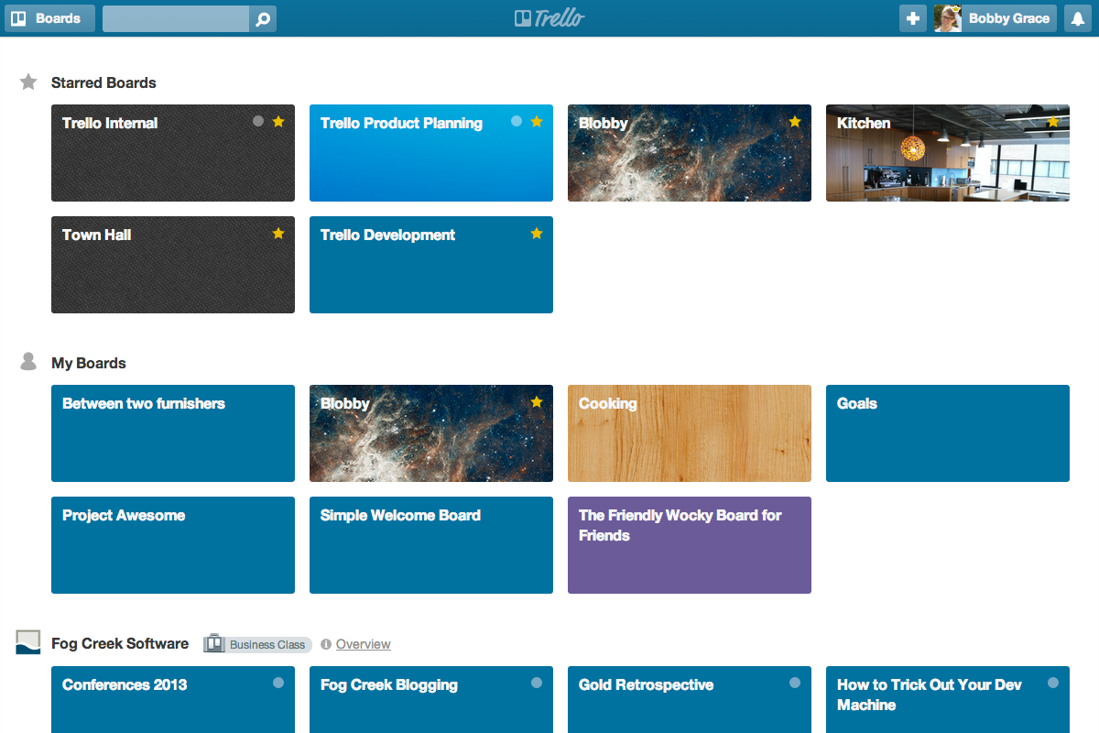Image resolution: width=1099 pixels, height=733 pixels.
Task: Click the My Boards person icon
Action: pos(28,362)
